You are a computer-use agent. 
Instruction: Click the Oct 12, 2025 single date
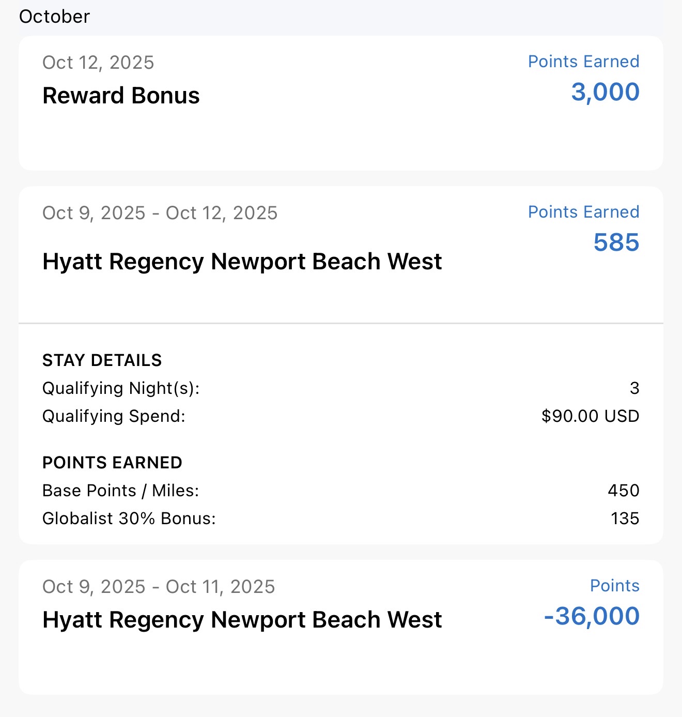click(98, 63)
